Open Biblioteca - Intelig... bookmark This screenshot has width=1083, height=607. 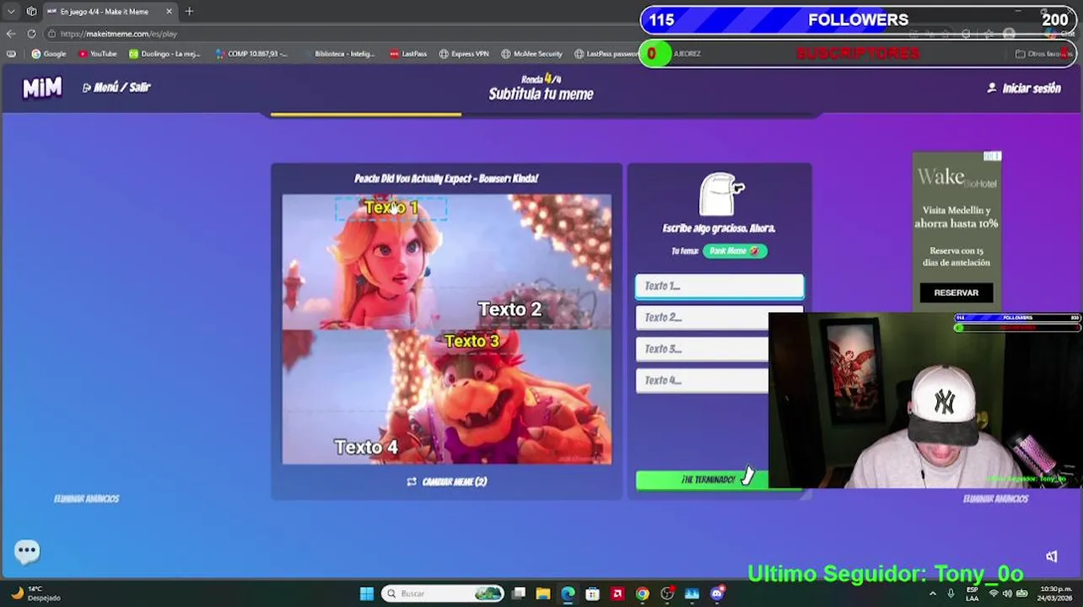[339, 53]
